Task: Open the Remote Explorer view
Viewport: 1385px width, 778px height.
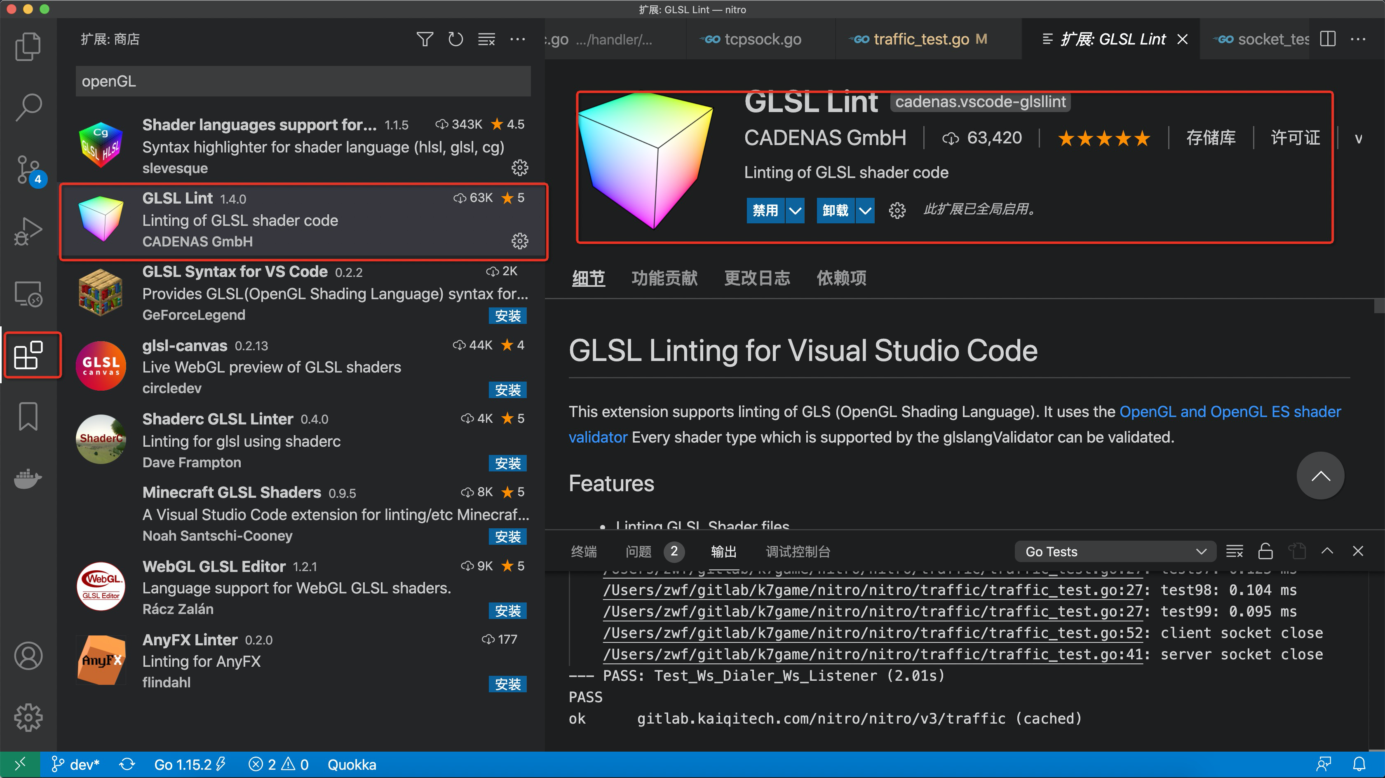Action: click(x=28, y=293)
